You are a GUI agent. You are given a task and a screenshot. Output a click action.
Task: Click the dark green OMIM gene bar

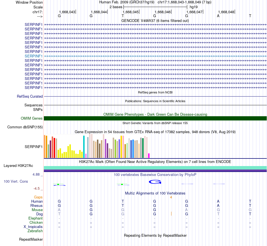pos(155,118)
